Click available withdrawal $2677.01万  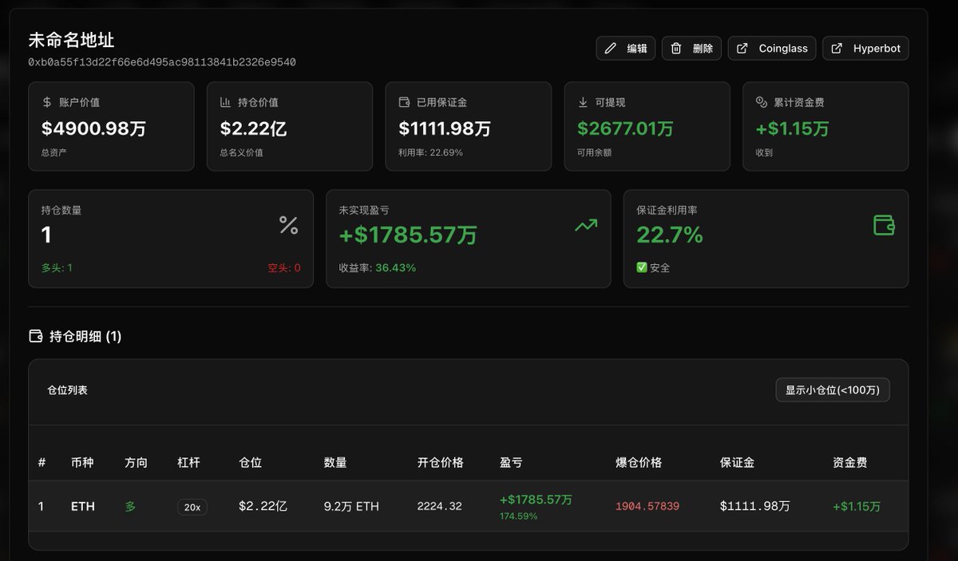pyautogui.click(x=626, y=128)
